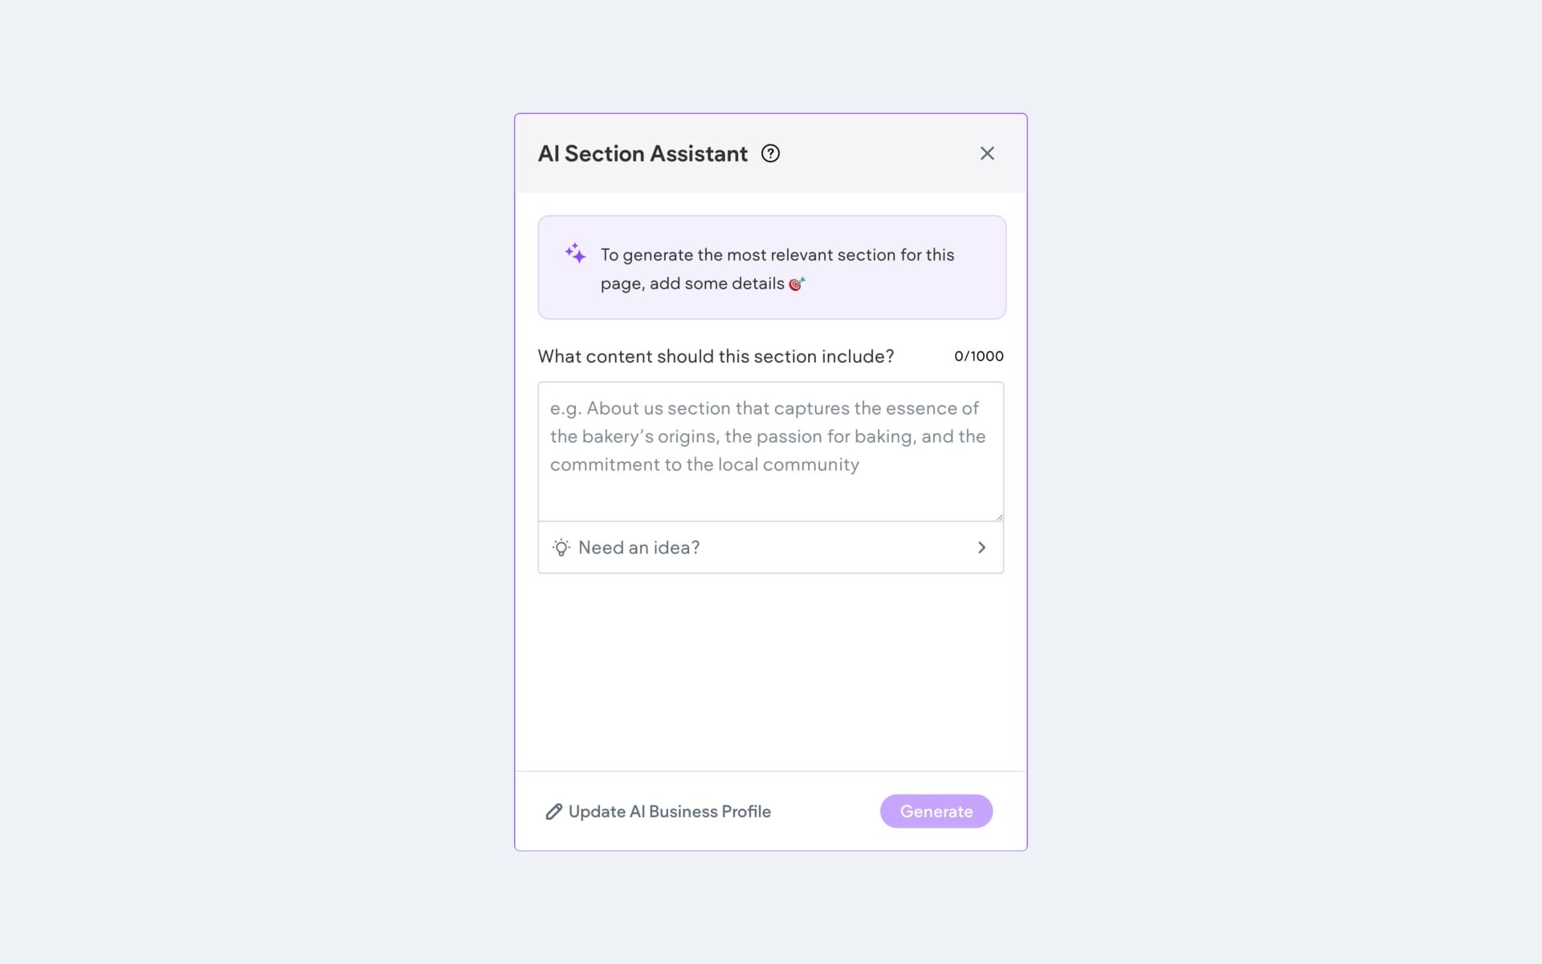Switch focus to the AI Section Assistant header

(x=642, y=153)
